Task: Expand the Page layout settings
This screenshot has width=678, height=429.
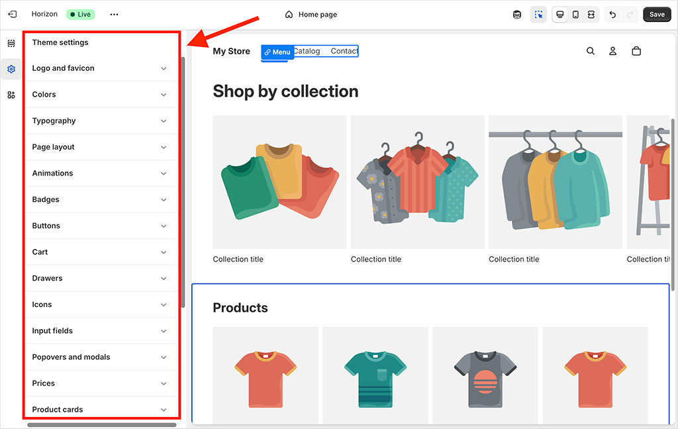Action: point(101,147)
